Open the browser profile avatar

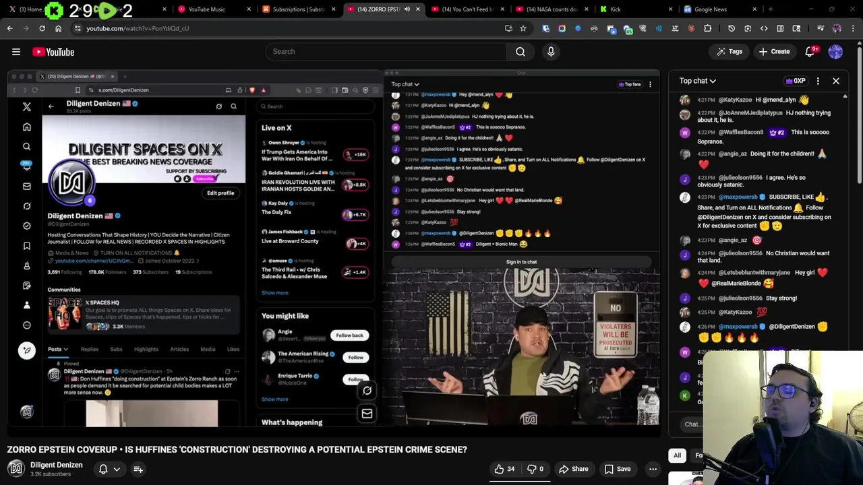point(837,28)
